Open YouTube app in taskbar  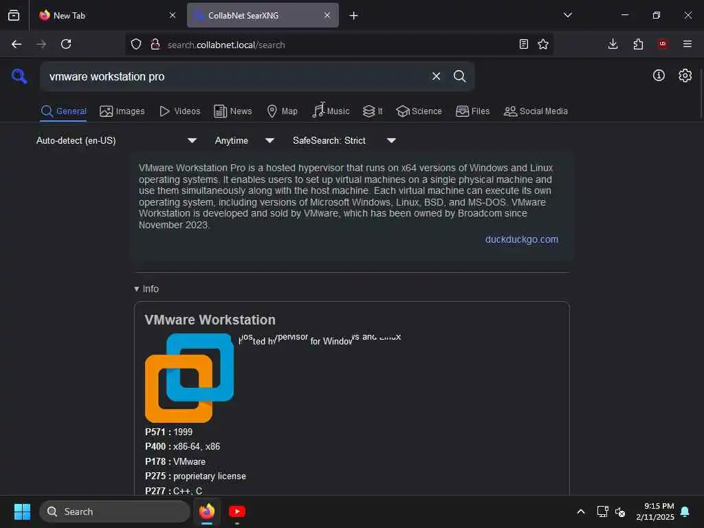[237, 511]
